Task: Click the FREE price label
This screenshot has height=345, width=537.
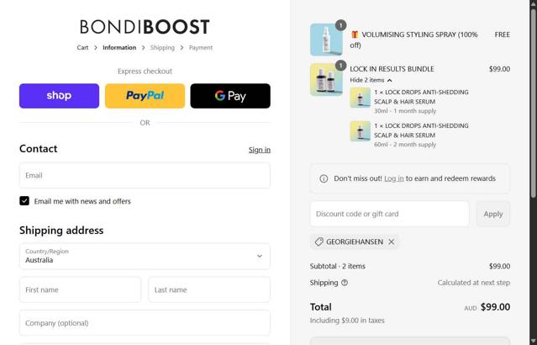Action: 502,34
